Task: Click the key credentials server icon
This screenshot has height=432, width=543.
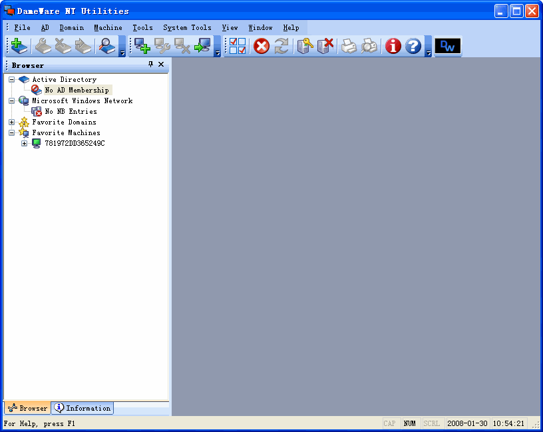Action: pyautogui.click(x=305, y=46)
